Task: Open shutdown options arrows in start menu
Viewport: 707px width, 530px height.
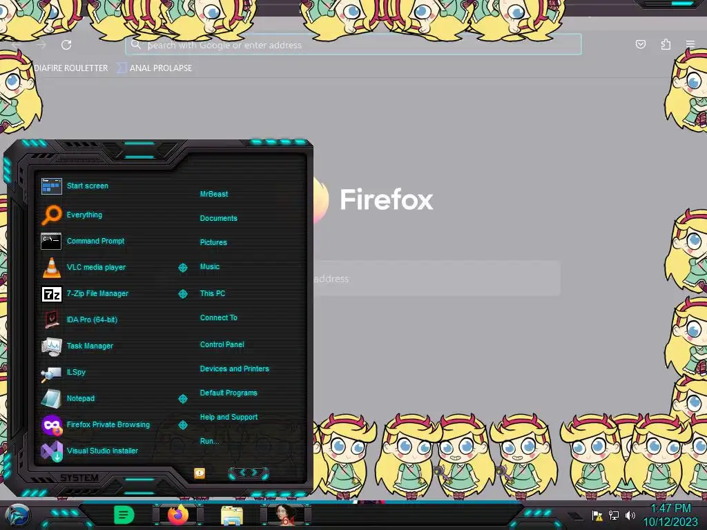Action: [x=249, y=473]
